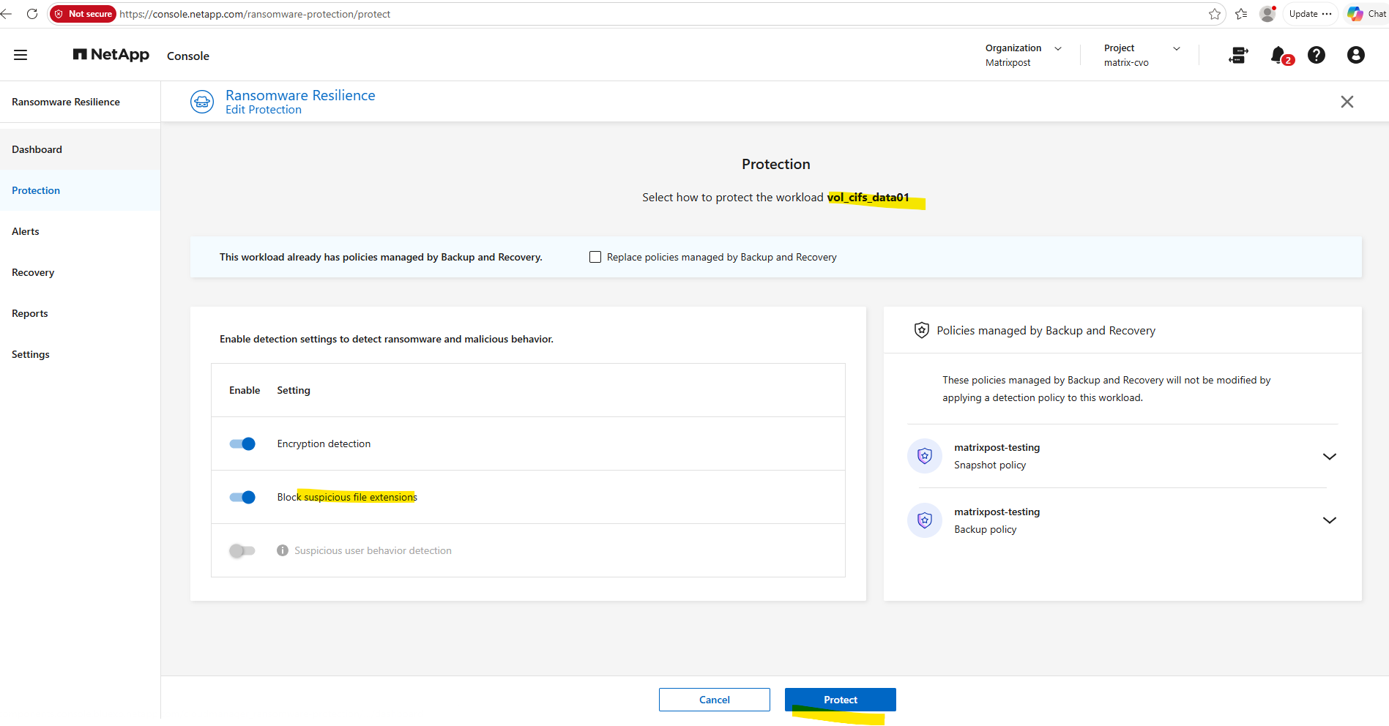
Task: Click the notifications bell icon
Action: point(1279,55)
